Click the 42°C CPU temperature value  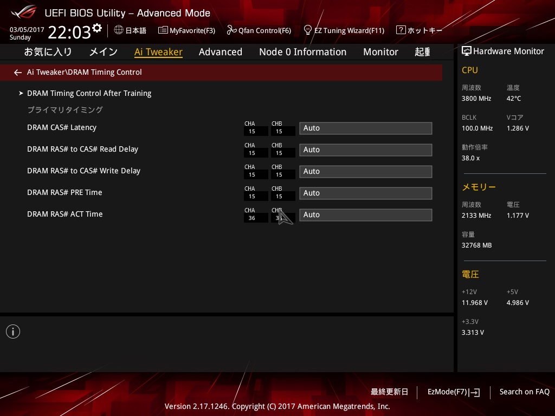(x=514, y=99)
